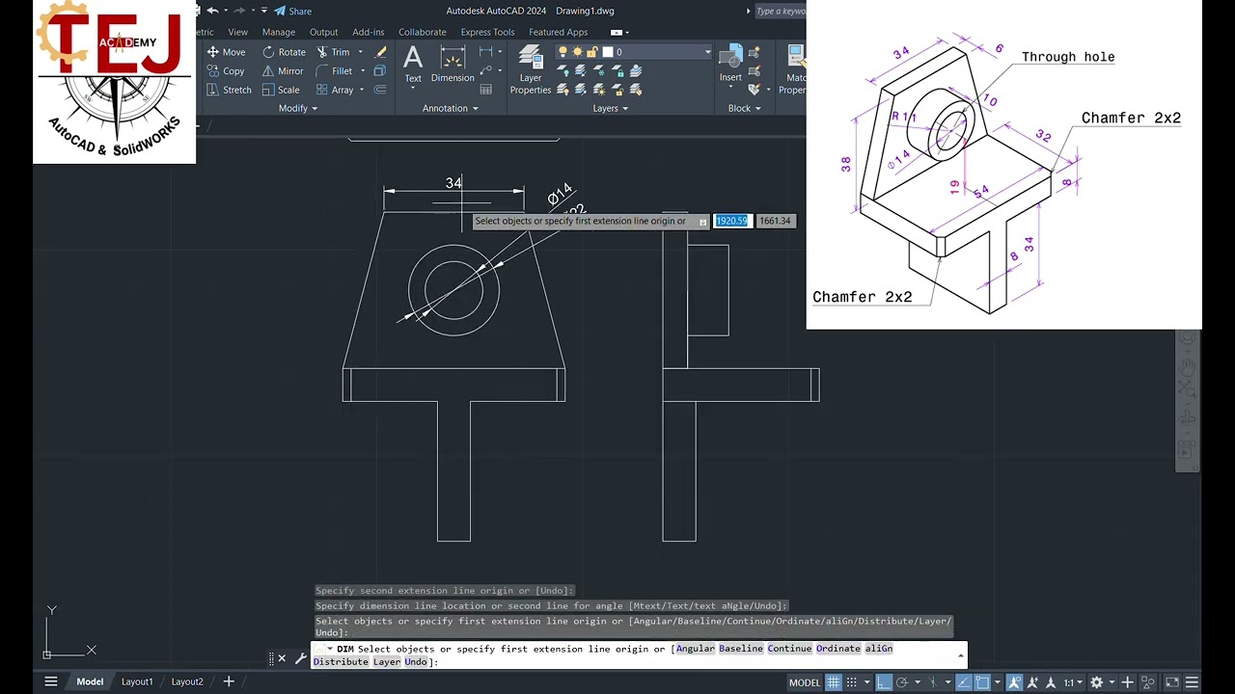Click the clean screen icon

[1171, 682]
